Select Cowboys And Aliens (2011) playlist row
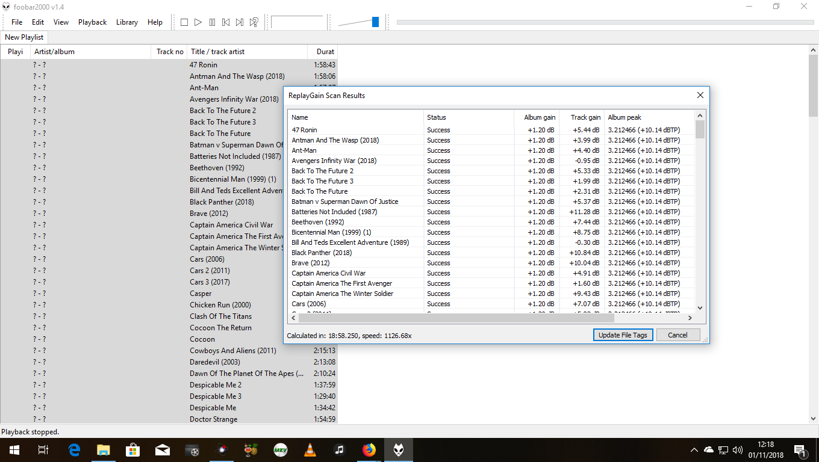This screenshot has height=462, width=819. 169,351
